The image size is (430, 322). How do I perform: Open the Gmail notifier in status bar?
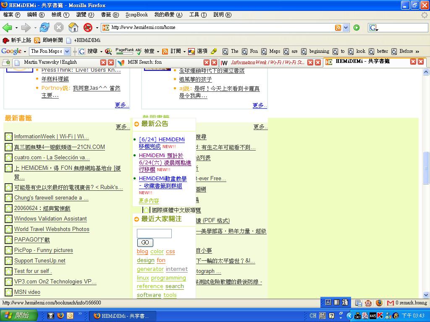391,303
